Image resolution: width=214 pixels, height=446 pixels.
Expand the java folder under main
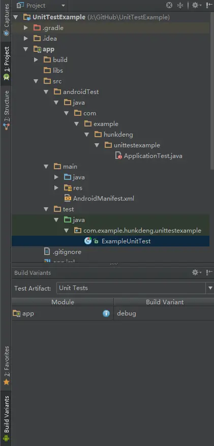[x=56, y=177]
